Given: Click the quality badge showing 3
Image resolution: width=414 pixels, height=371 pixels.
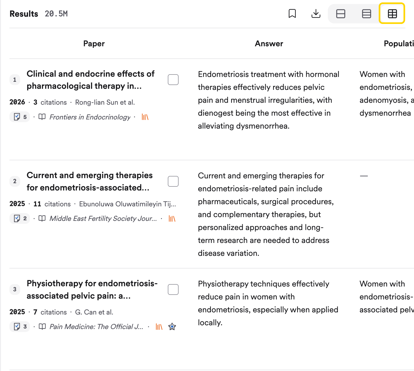Looking at the screenshot, I should pyautogui.click(x=20, y=327).
